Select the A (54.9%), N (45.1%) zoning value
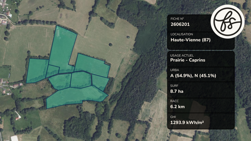Screen dimensions: 251x141 pyautogui.click(x=193, y=76)
